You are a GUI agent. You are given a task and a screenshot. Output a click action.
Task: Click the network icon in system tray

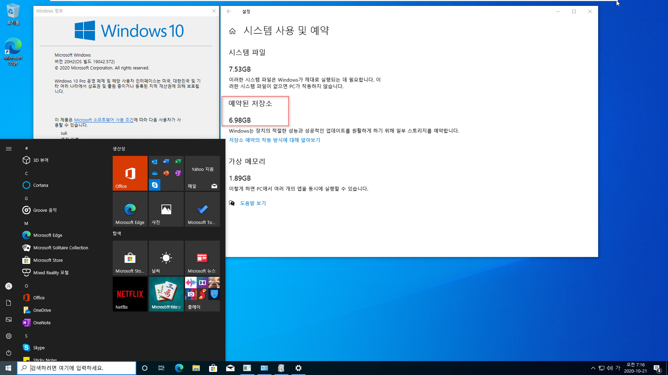(x=602, y=368)
